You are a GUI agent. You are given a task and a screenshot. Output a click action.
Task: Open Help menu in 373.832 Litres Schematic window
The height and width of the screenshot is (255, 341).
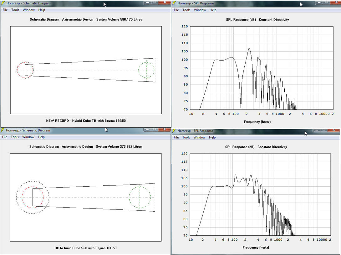tap(41, 137)
